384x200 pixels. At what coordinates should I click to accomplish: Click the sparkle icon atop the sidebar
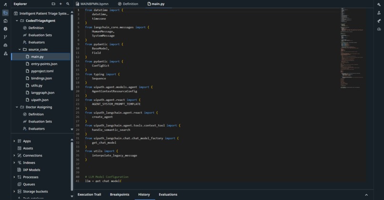pyautogui.click(x=5, y=4)
